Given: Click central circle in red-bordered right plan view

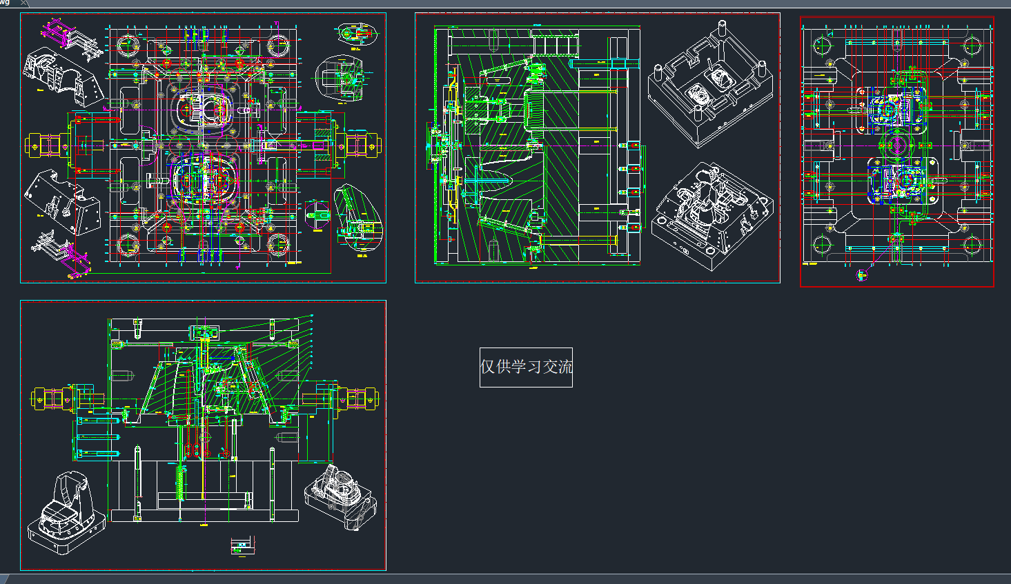Looking at the screenshot, I should pos(896,145).
